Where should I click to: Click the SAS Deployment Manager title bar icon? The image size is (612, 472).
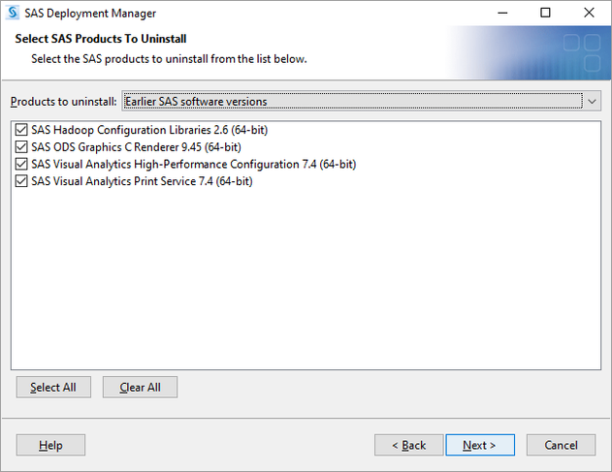pyautogui.click(x=13, y=14)
